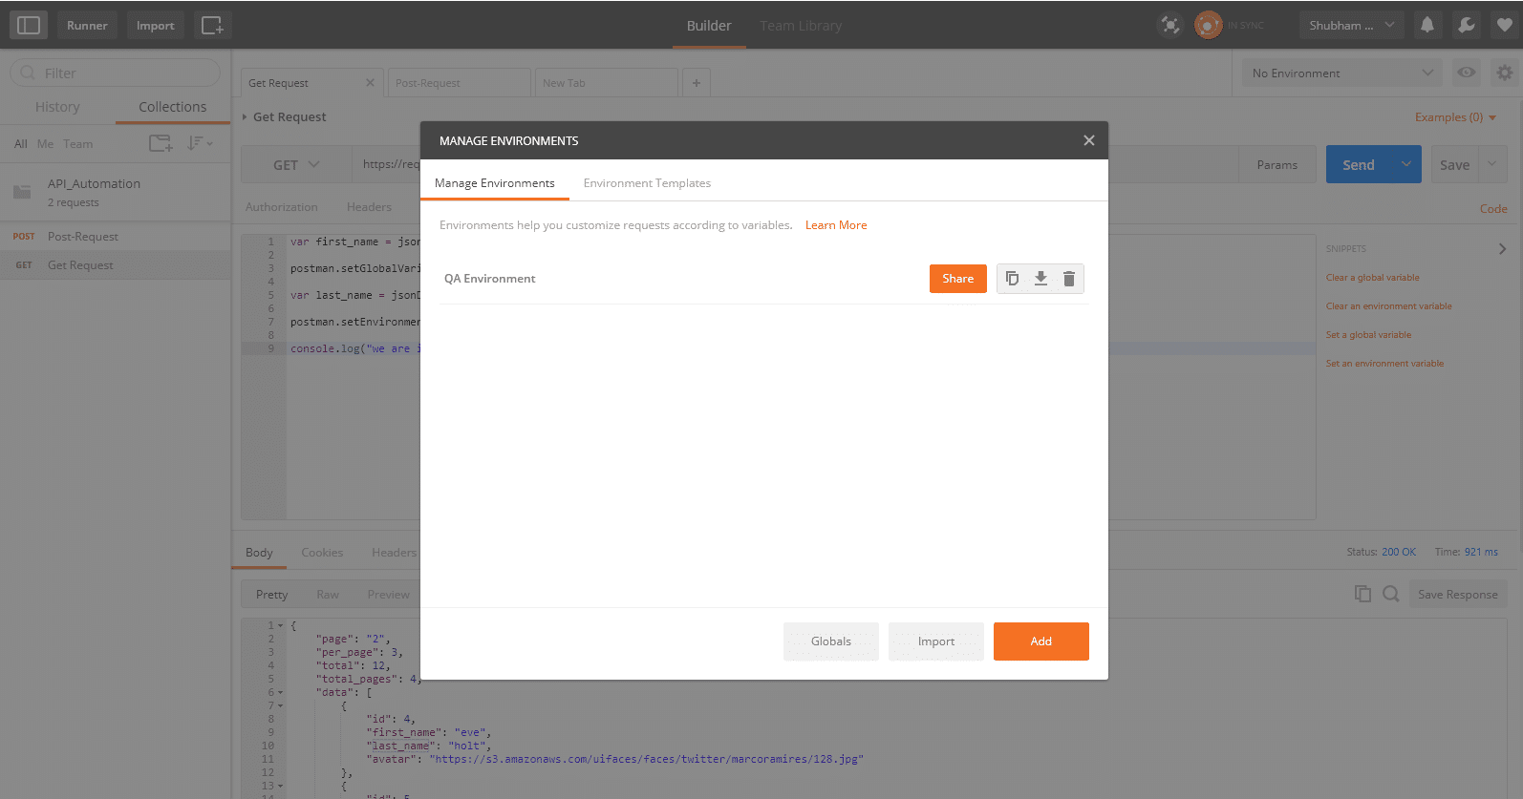Open the notifications bell
The image size is (1523, 799).
point(1427,25)
